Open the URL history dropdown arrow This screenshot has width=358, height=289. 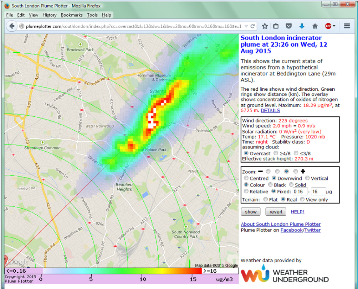click(246, 26)
